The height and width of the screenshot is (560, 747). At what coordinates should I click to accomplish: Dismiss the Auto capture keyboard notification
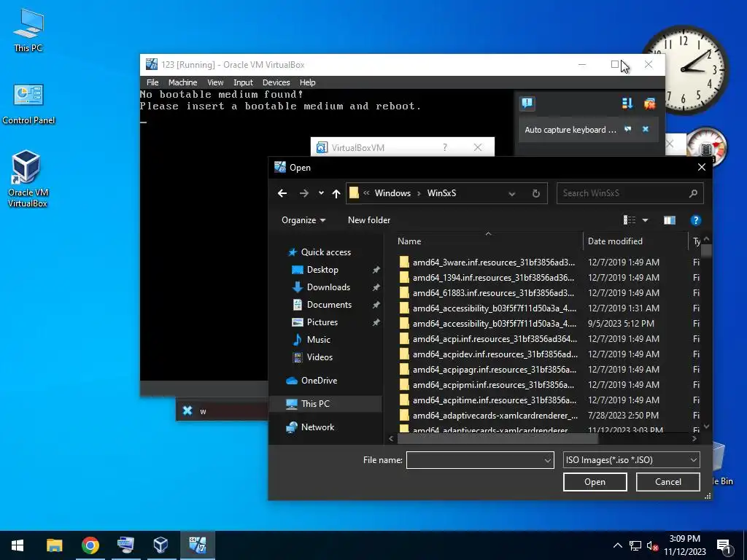pos(646,129)
